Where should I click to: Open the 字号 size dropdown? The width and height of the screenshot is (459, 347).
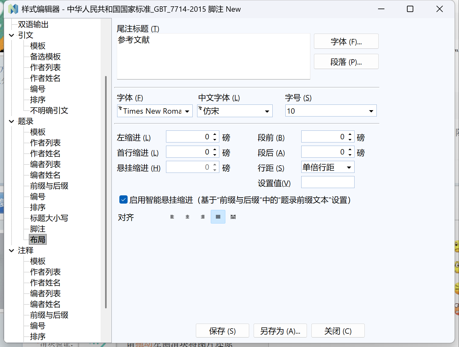(x=371, y=111)
